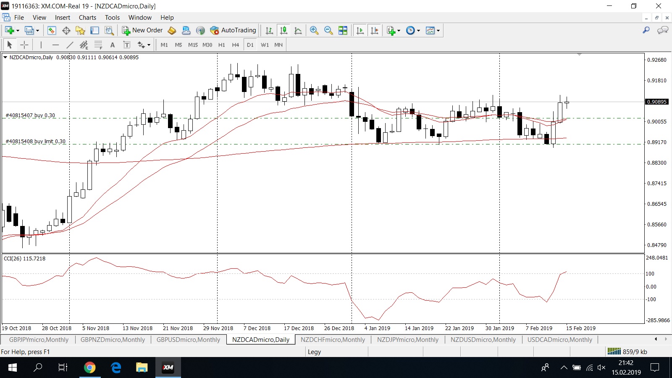The width and height of the screenshot is (672, 378).
Task: Open the arrows objects dropdown
Action: click(144, 45)
